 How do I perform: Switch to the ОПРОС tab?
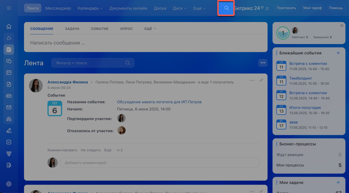[127, 29]
